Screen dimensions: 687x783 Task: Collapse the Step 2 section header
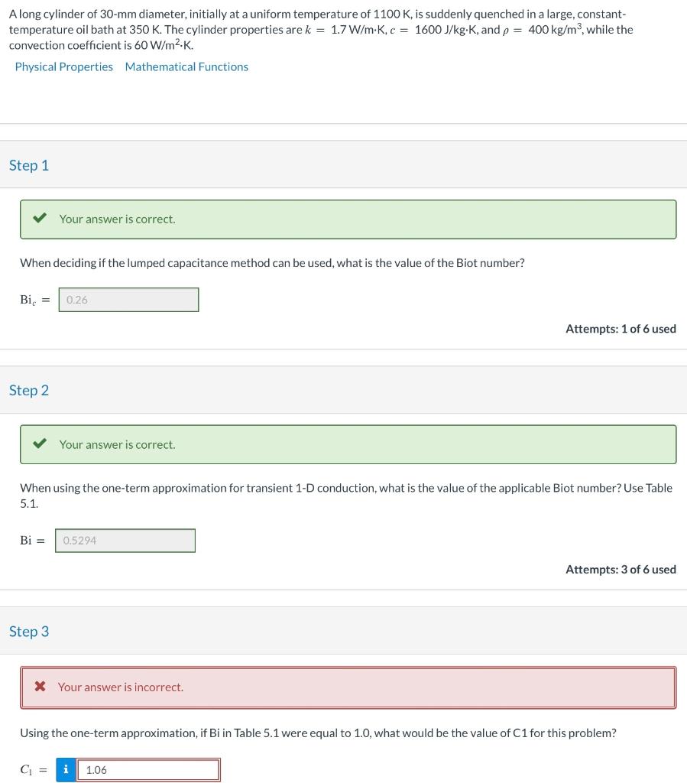coord(28,390)
